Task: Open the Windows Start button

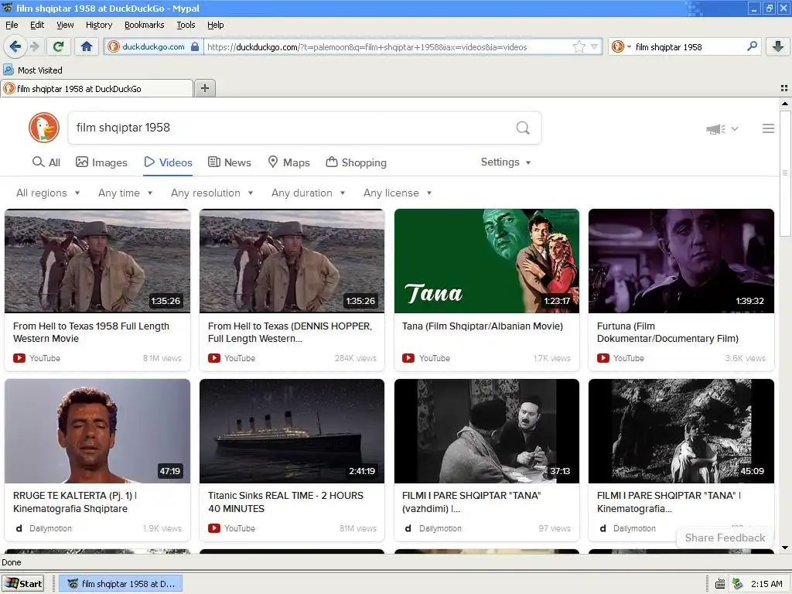Action: click(x=23, y=583)
